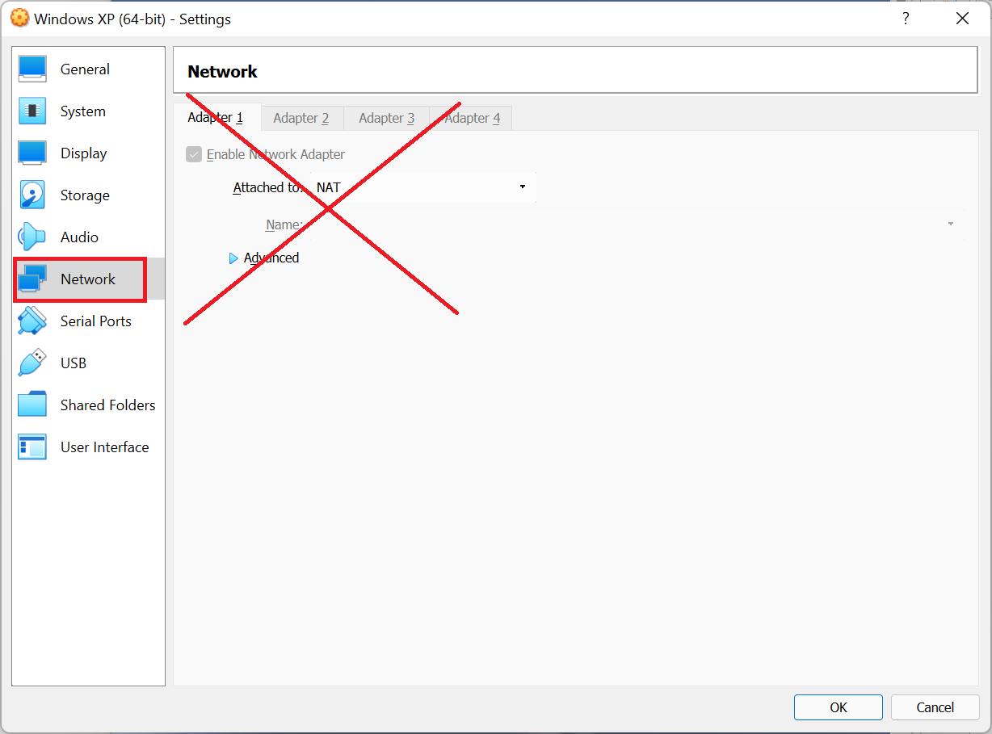Switch to the Adapter 4 tab

pyautogui.click(x=472, y=118)
